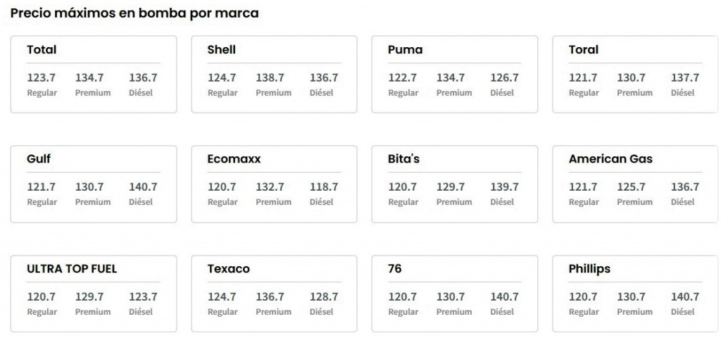
Task: Select the Texaco brand card heading
Action: pyautogui.click(x=228, y=269)
